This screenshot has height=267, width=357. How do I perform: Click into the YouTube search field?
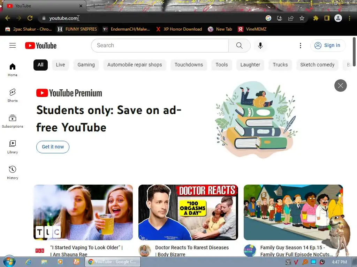[x=160, y=46]
